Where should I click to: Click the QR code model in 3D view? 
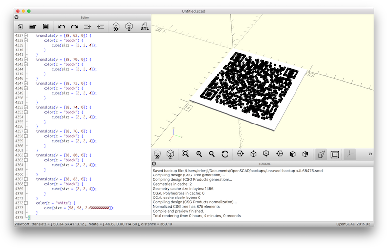coord(250,87)
